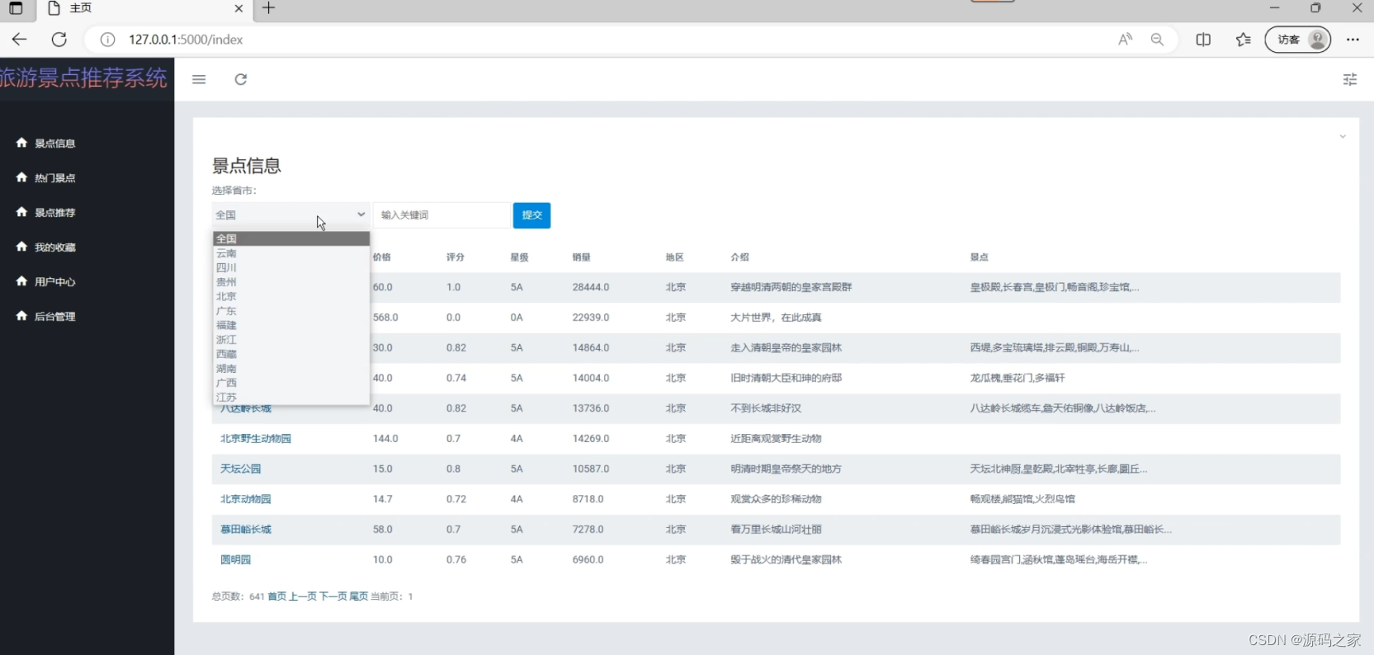Open the split screen icon in the browser toolbar
Image resolution: width=1374 pixels, height=655 pixels.
pos(1203,40)
